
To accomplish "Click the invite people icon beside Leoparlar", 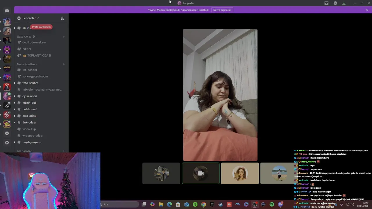I will pos(62,18).
